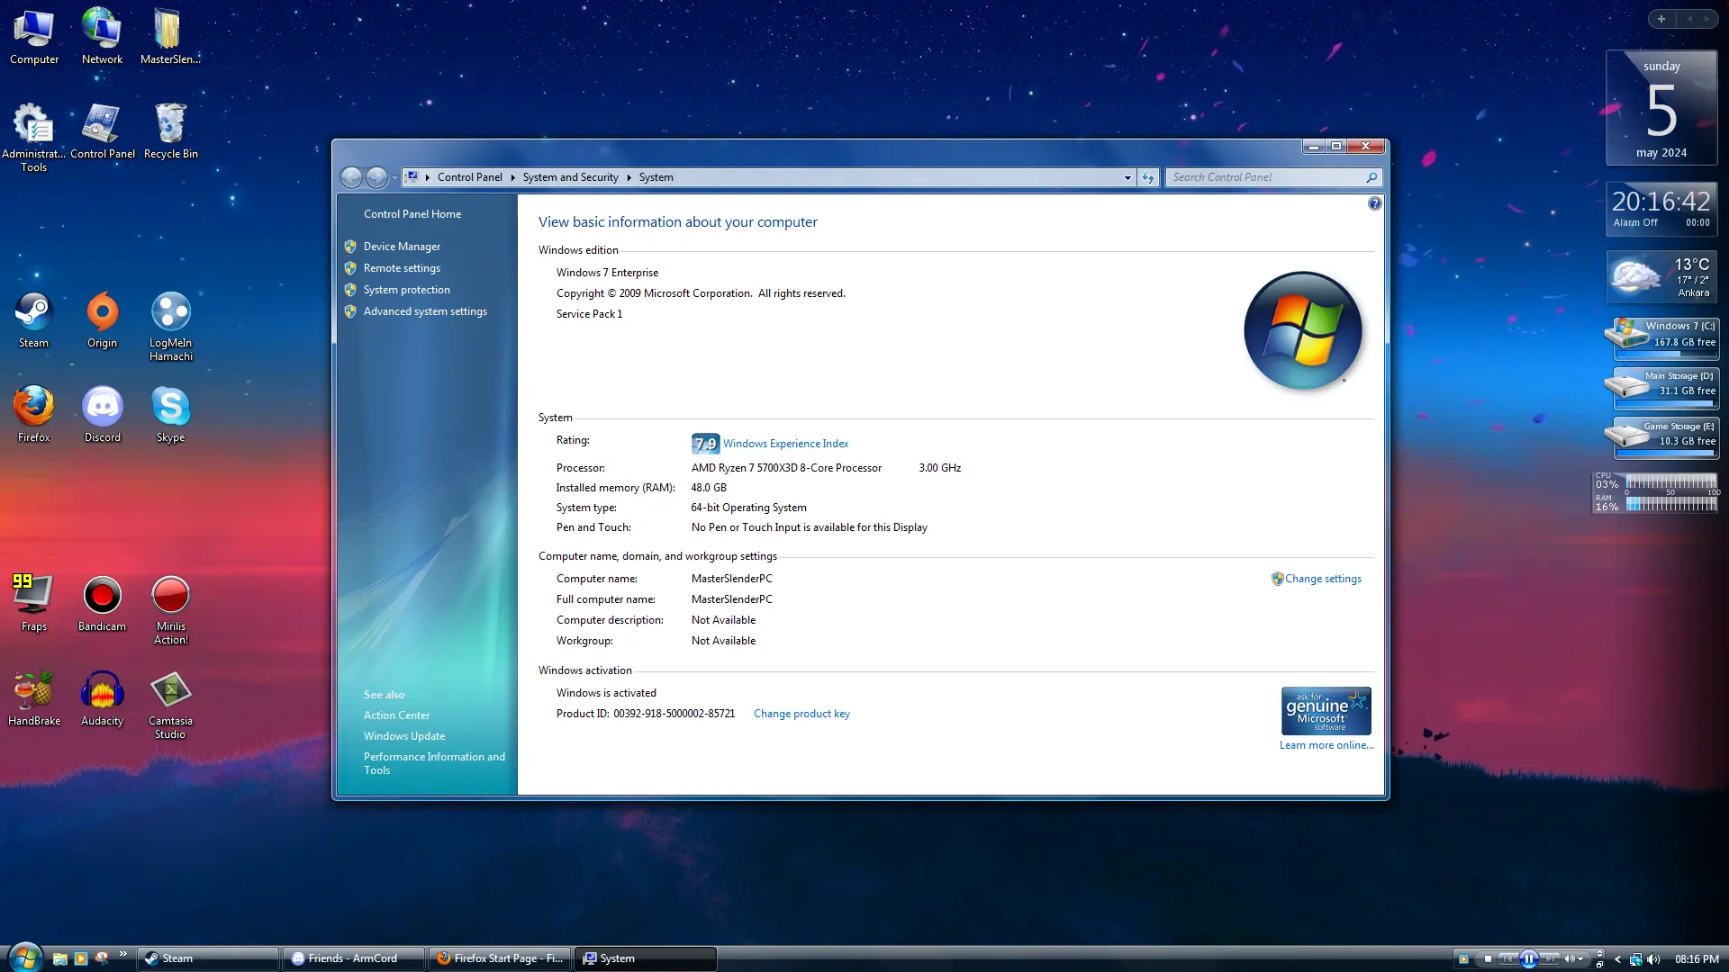The height and width of the screenshot is (972, 1729).
Task: Click the Search Control Panel field
Action: tap(1273, 177)
